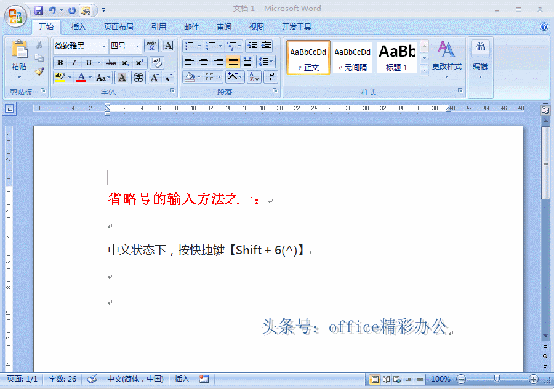Redo the last action

point(72,10)
